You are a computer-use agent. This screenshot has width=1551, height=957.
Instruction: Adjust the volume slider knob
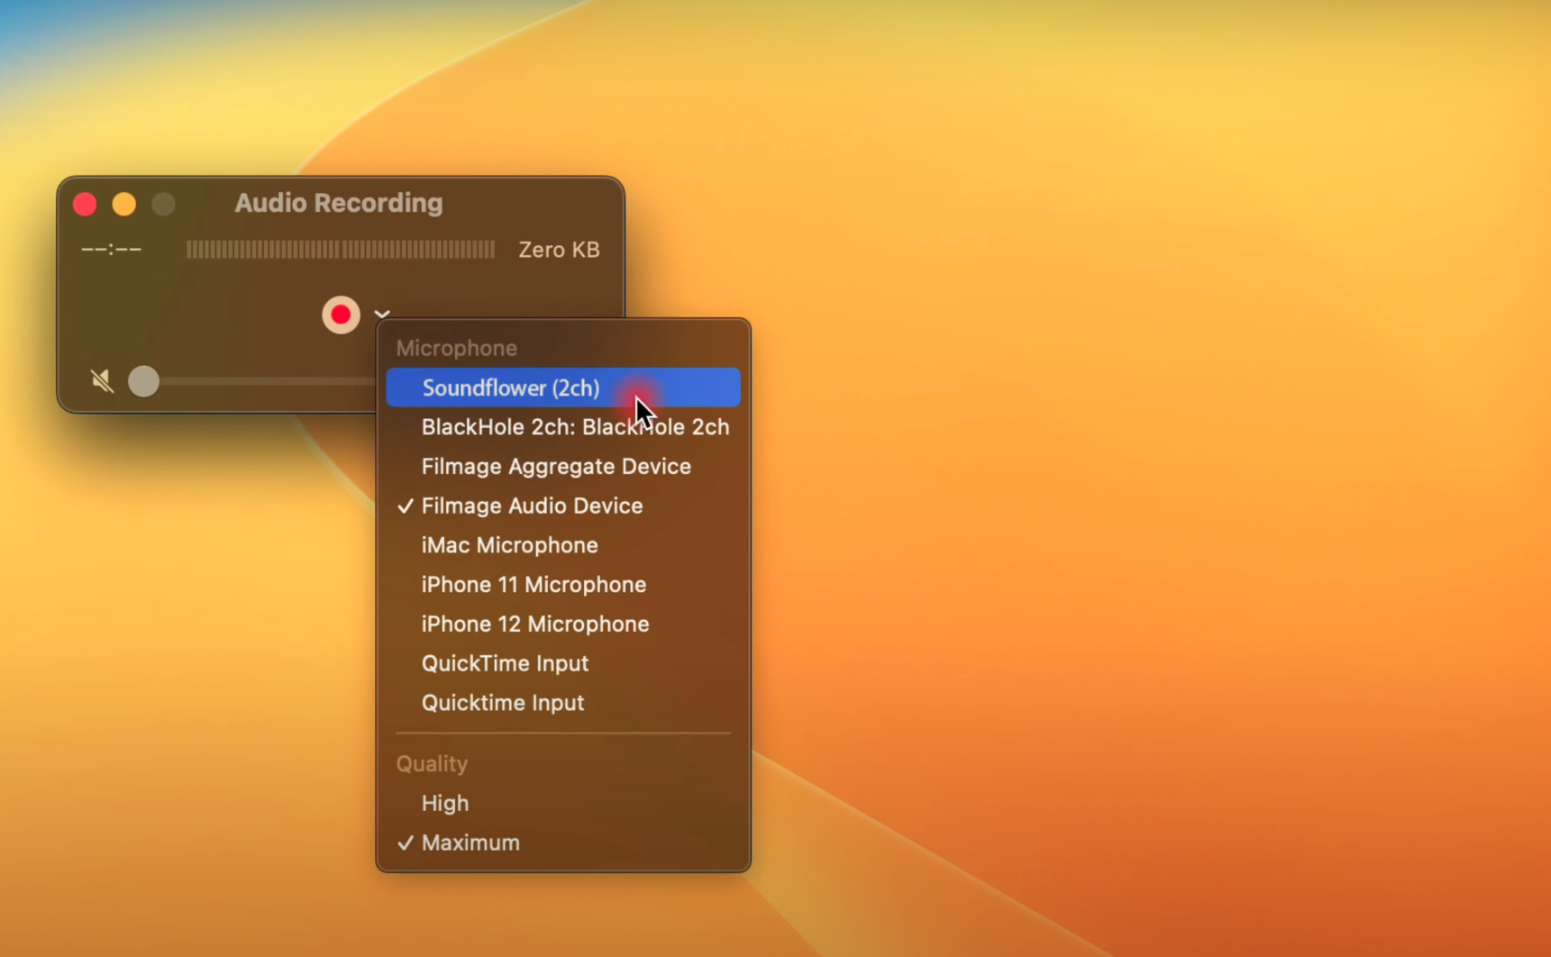point(143,381)
